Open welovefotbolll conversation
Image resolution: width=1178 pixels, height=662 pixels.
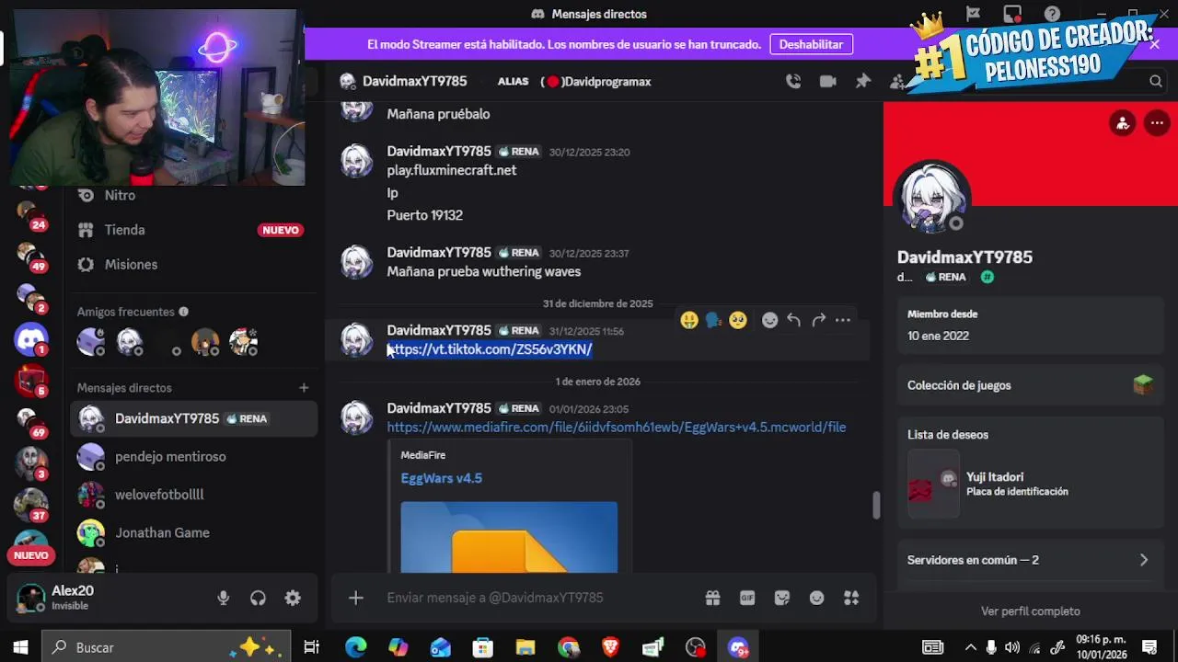195,495
